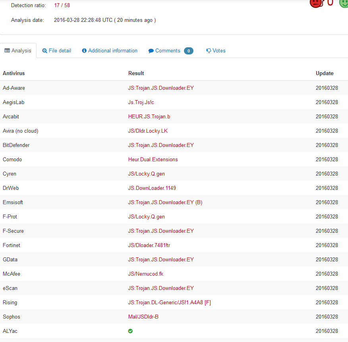Click the Sophos result Mal/JSDldr-B
The width and height of the screenshot is (348, 342).
point(143,317)
